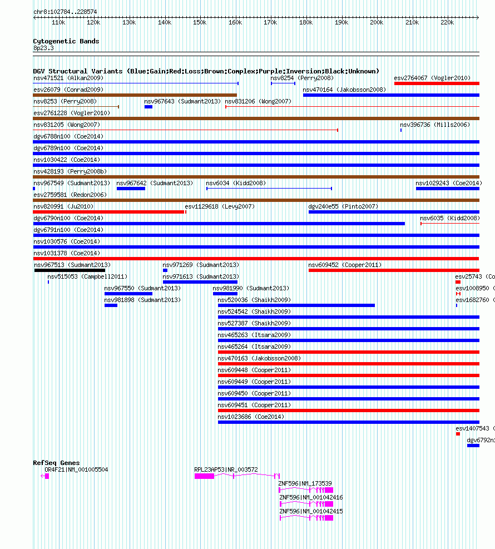Click nsv527387 (Shaikh2009) label
495x549 pixels.
(x=254, y=323)
